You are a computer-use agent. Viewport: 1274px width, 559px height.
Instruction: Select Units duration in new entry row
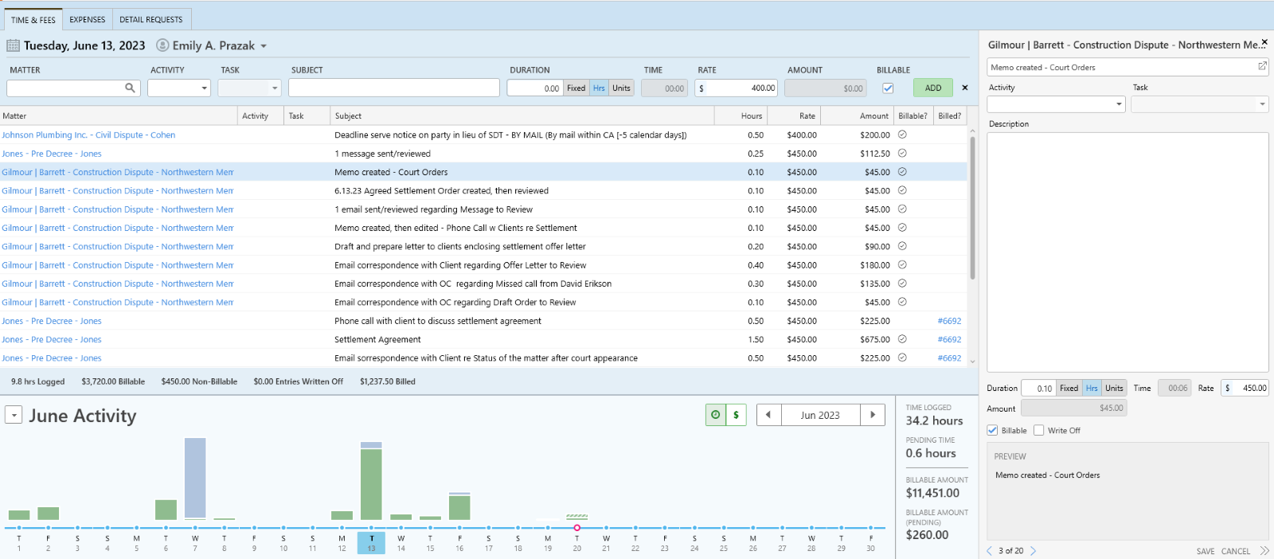point(621,88)
